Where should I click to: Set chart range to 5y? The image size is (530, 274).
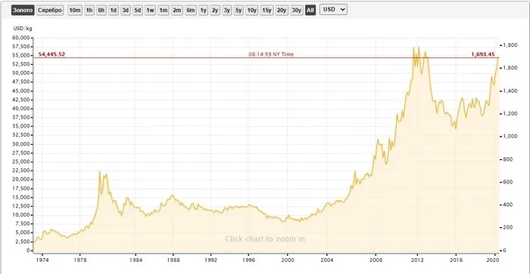click(x=238, y=10)
